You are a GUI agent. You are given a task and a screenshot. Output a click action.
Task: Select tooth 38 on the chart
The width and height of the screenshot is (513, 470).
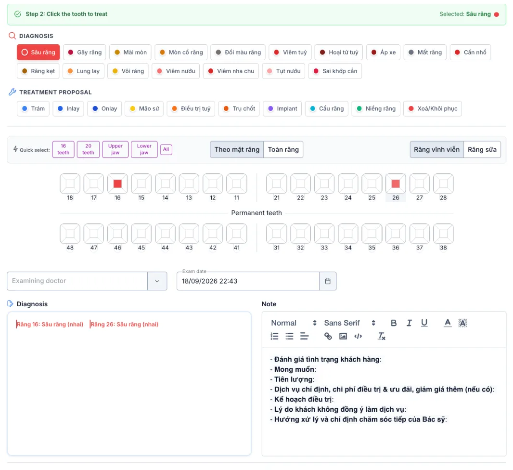(443, 234)
